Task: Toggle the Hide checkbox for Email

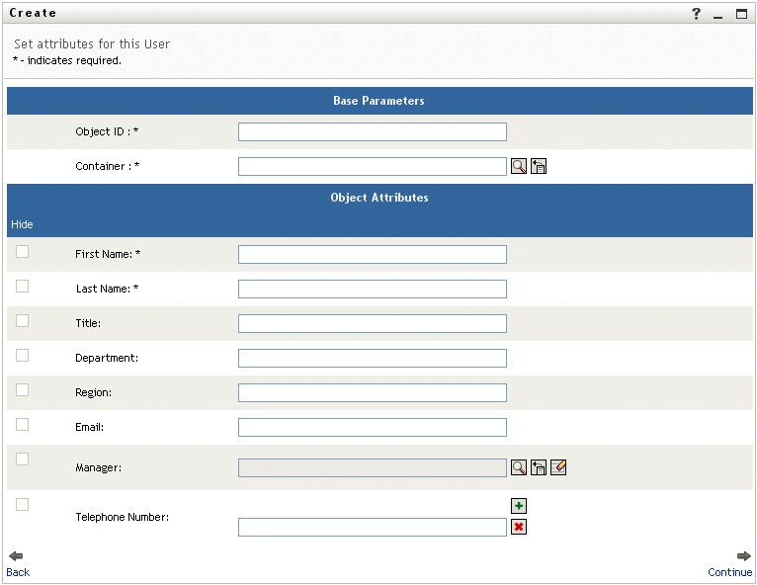Action: pos(23,425)
